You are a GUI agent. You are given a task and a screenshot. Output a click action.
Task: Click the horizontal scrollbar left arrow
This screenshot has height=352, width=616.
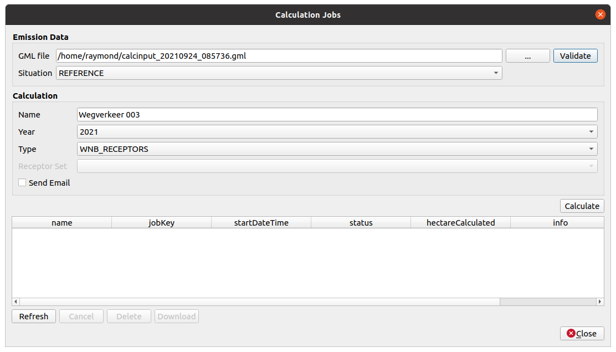16,302
